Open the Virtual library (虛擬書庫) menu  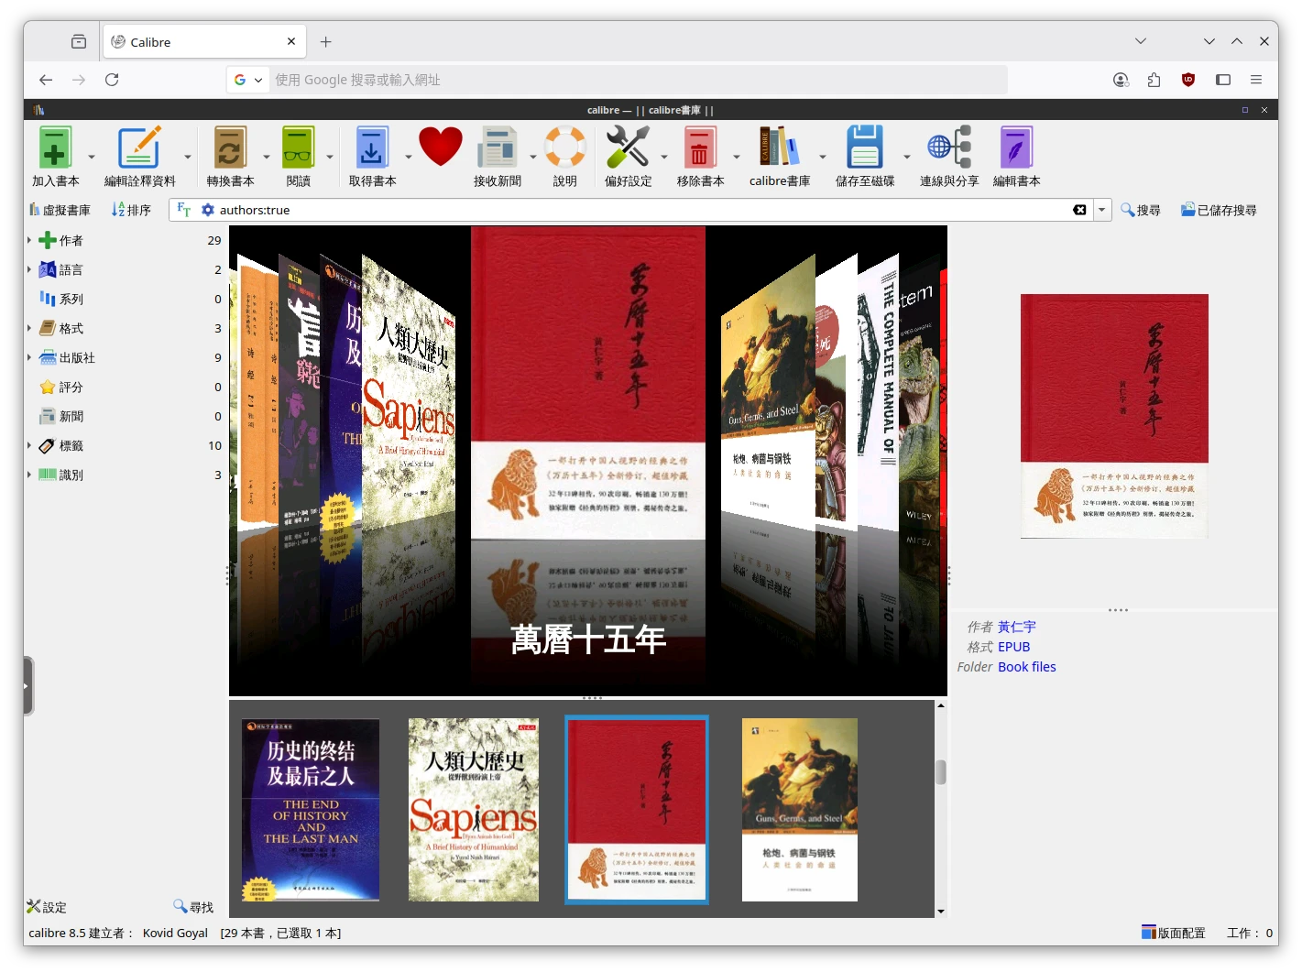(x=60, y=210)
